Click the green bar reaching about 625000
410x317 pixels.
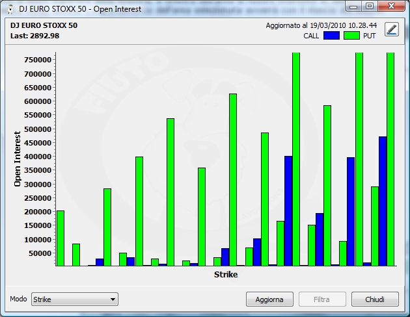[233, 180]
